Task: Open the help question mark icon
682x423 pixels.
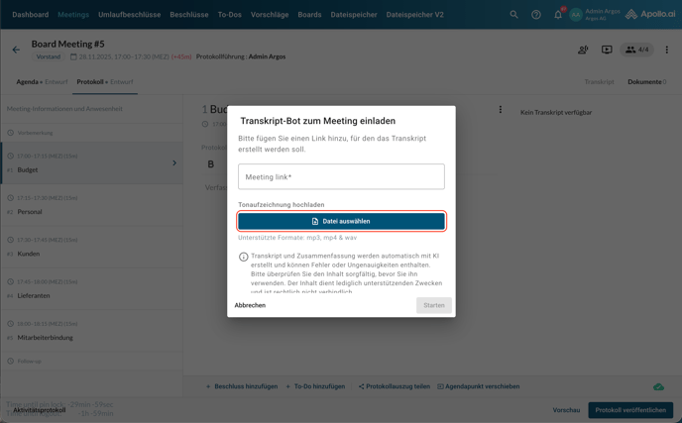Action: 536,15
